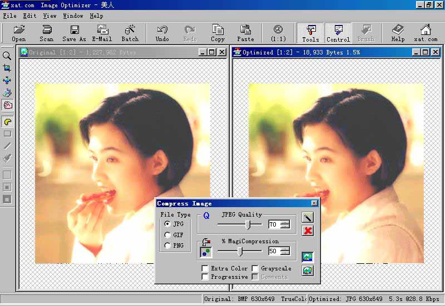The width and height of the screenshot is (445, 306).
Task: Open the File menu
Action: point(9,16)
